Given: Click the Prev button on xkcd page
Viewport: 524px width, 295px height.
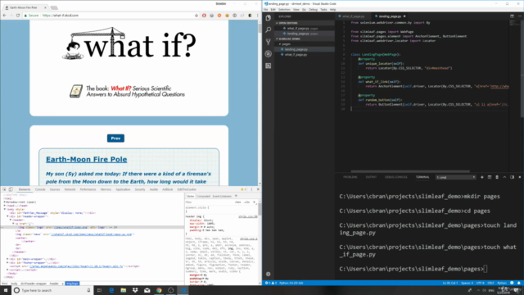Looking at the screenshot, I should pos(115,138).
